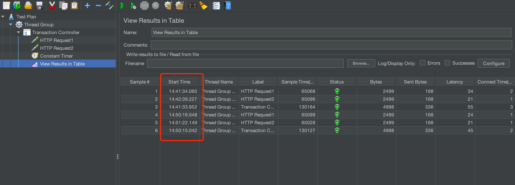The image size is (515, 185).
Task: Click the Configure button
Action: 493,63
